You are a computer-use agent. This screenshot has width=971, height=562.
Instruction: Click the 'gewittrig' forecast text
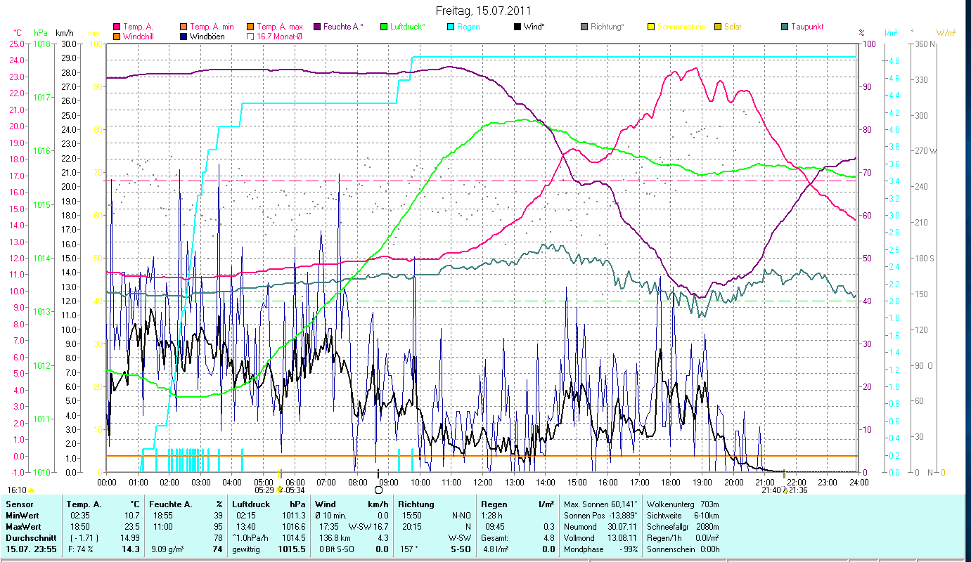[247, 549]
